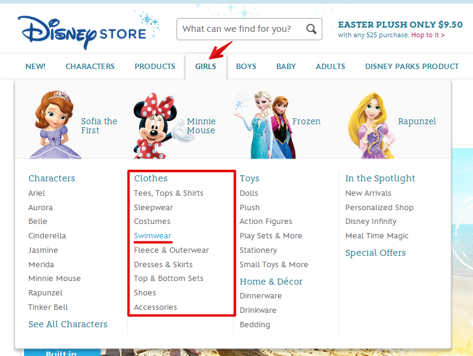The image size is (473, 356).
Task: Click the search magnifying glass icon
Action: [311, 29]
